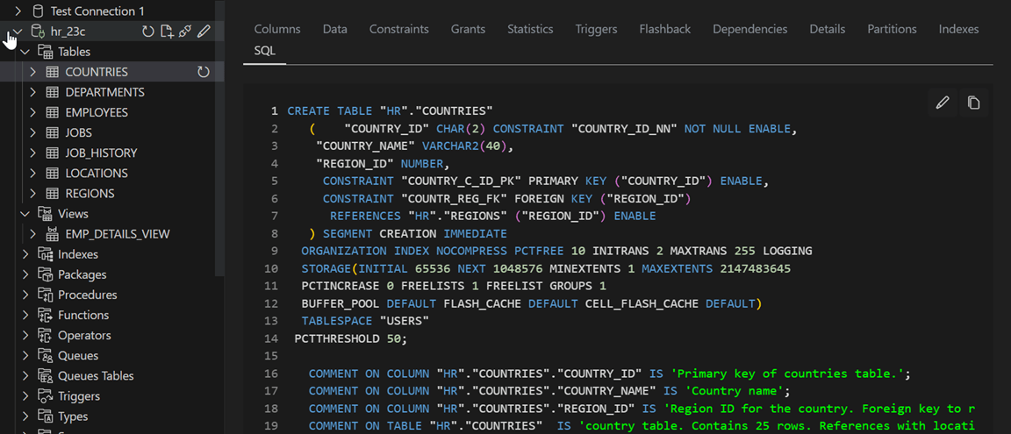Collapse the Tables folder

pyautogui.click(x=25, y=52)
